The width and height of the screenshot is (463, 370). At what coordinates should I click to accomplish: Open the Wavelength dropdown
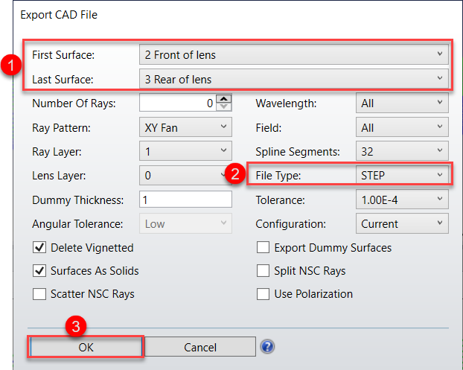click(402, 103)
